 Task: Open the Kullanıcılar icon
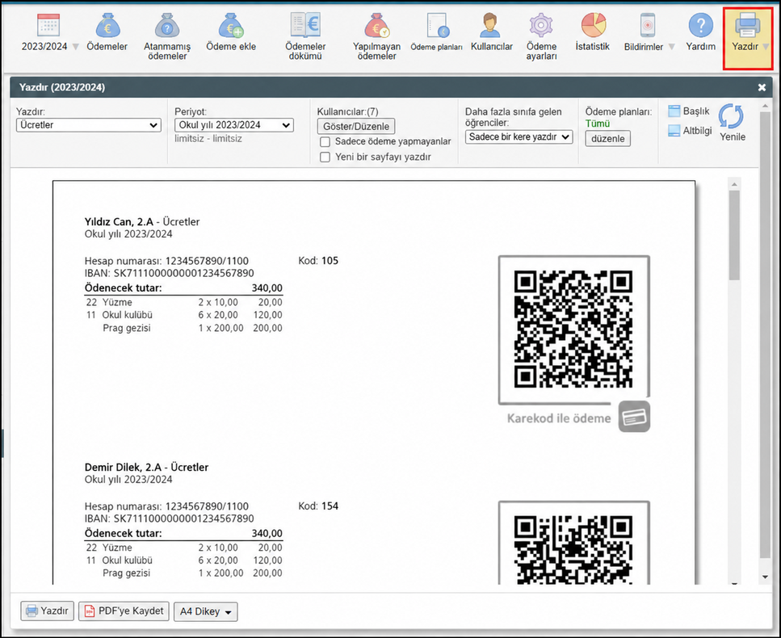coord(490,25)
